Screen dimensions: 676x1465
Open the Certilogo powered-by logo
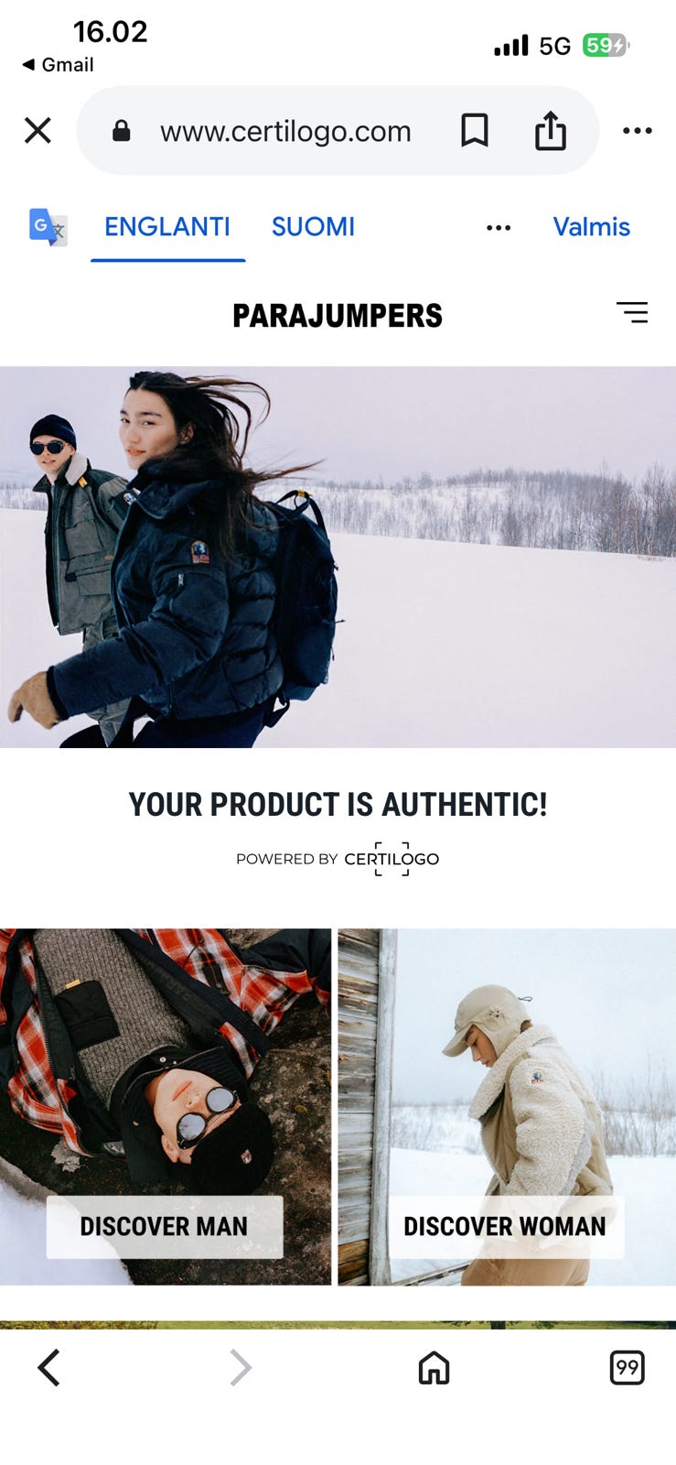[392, 859]
